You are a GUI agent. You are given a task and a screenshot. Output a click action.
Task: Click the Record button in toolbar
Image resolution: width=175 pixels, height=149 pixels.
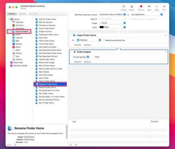tap(141, 8)
